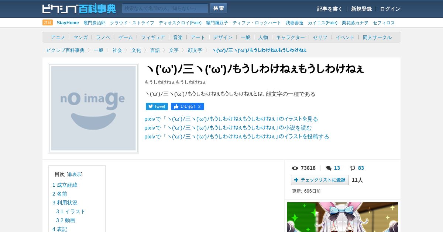Select the アート category menu item
443x232 pixels.
click(x=198, y=37)
